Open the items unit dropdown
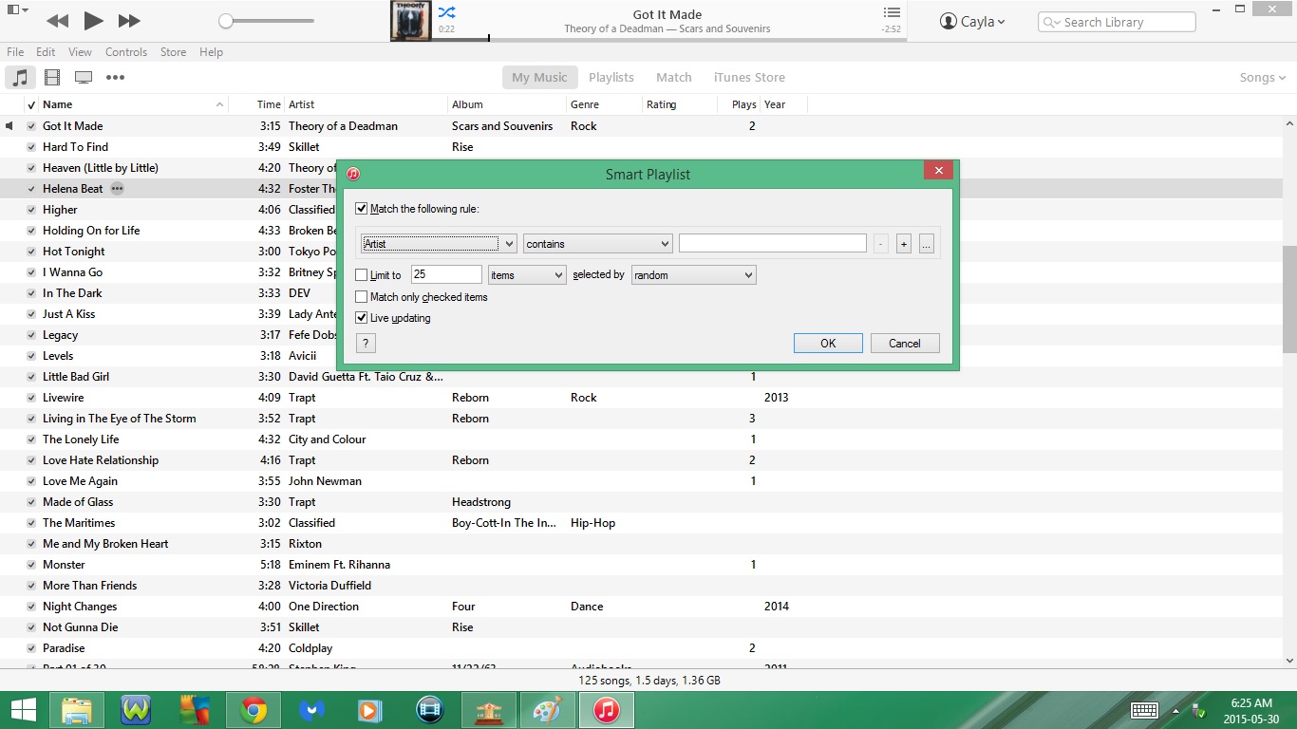This screenshot has width=1297, height=729. pyautogui.click(x=527, y=275)
